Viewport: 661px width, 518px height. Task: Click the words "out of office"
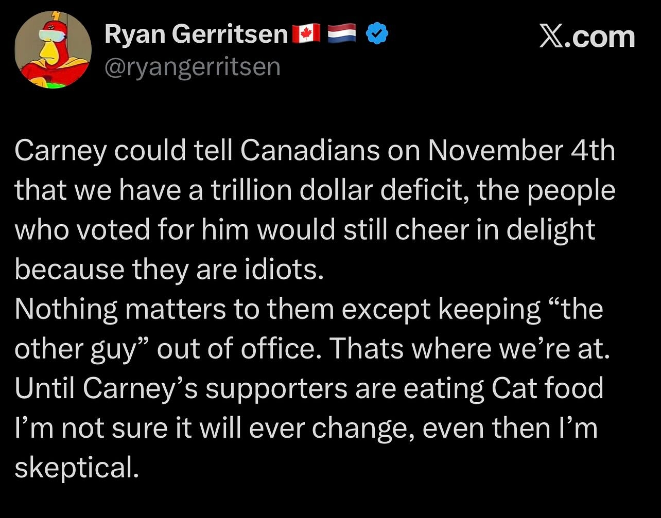(238, 349)
